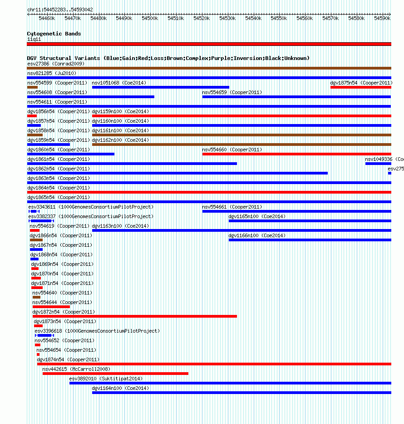Screen dimensions: 404x424
Task: Click the Cytogenetic Bands track title
Action: point(54,34)
